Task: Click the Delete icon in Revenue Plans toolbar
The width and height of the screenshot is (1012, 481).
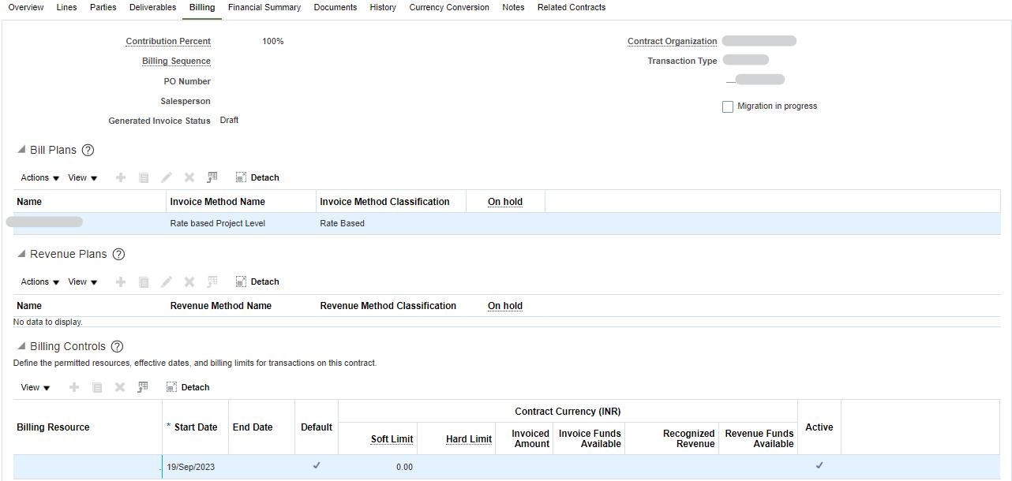Action: click(x=189, y=282)
